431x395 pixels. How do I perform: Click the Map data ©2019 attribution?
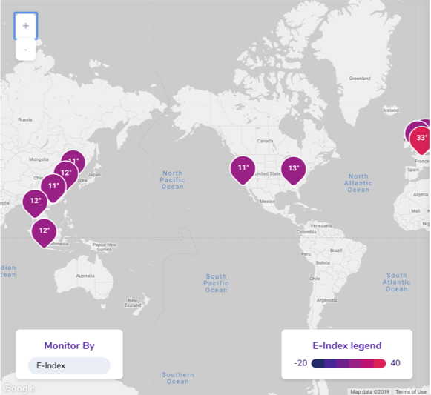point(369,392)
